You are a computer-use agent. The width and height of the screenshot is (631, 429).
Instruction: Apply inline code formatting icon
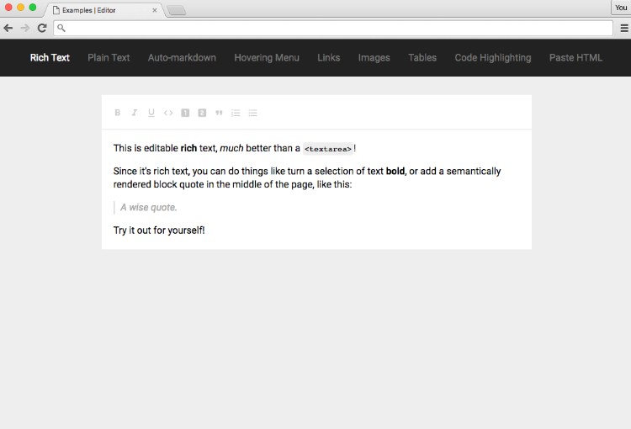click(168, 113)
